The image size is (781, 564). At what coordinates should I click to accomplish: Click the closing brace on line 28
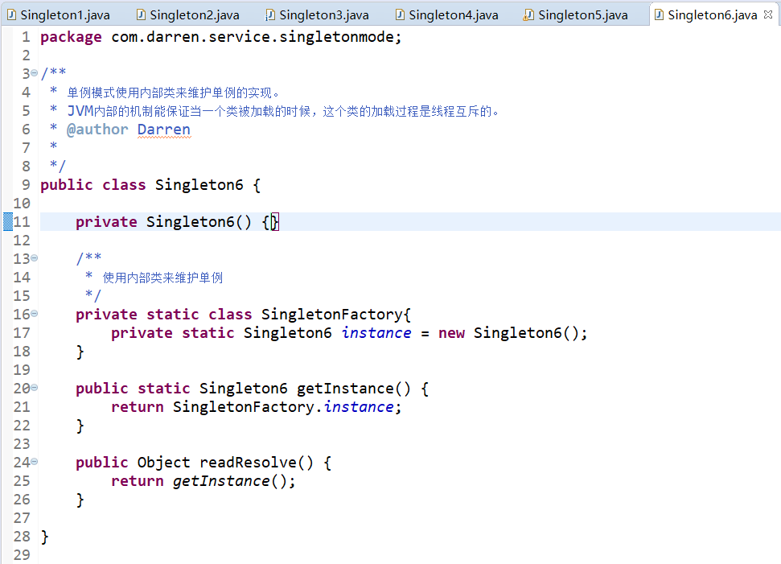(44, 537)
